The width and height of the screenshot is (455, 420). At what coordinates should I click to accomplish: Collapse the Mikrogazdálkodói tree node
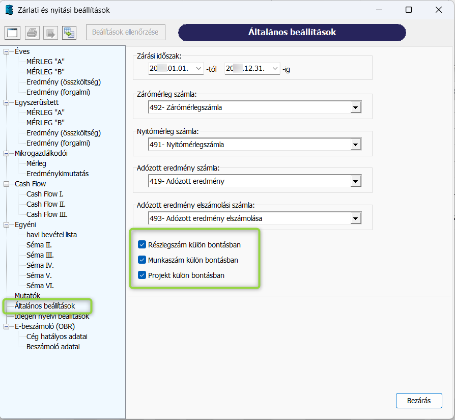point(6,154)
